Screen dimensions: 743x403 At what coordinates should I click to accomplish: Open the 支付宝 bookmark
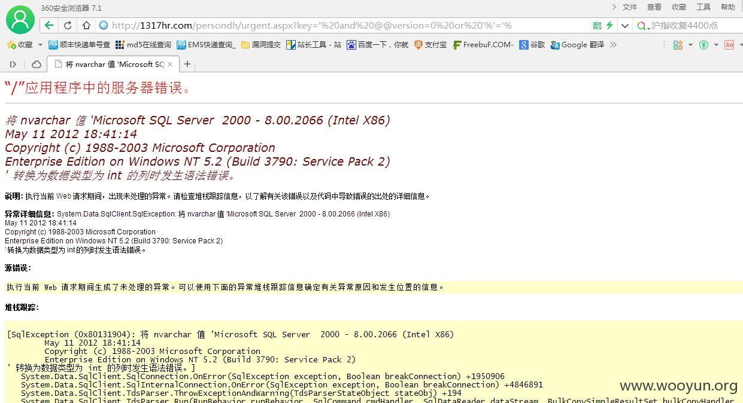pyautogui.click(x=430, y=45)
